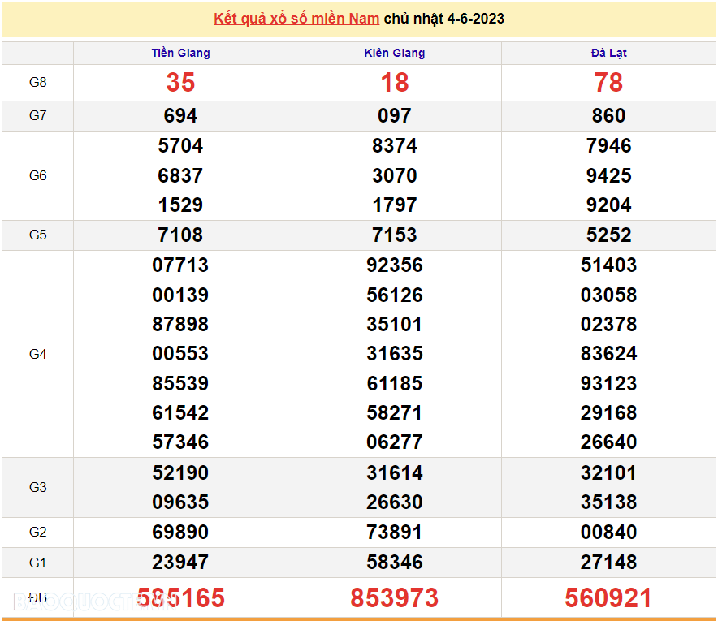Click the G3 row label
The height and width of the screenshot is (621, 718).
click(38, 487)
